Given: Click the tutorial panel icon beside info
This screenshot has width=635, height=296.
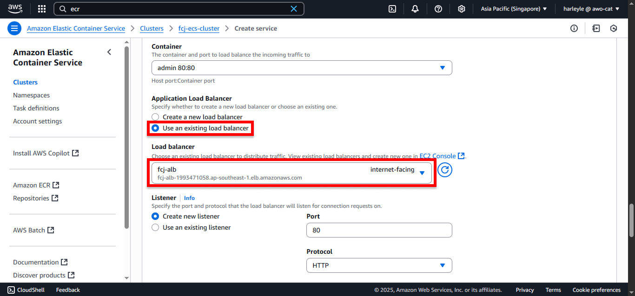Looking at the screenshot, I should click(x=596, y=28).
